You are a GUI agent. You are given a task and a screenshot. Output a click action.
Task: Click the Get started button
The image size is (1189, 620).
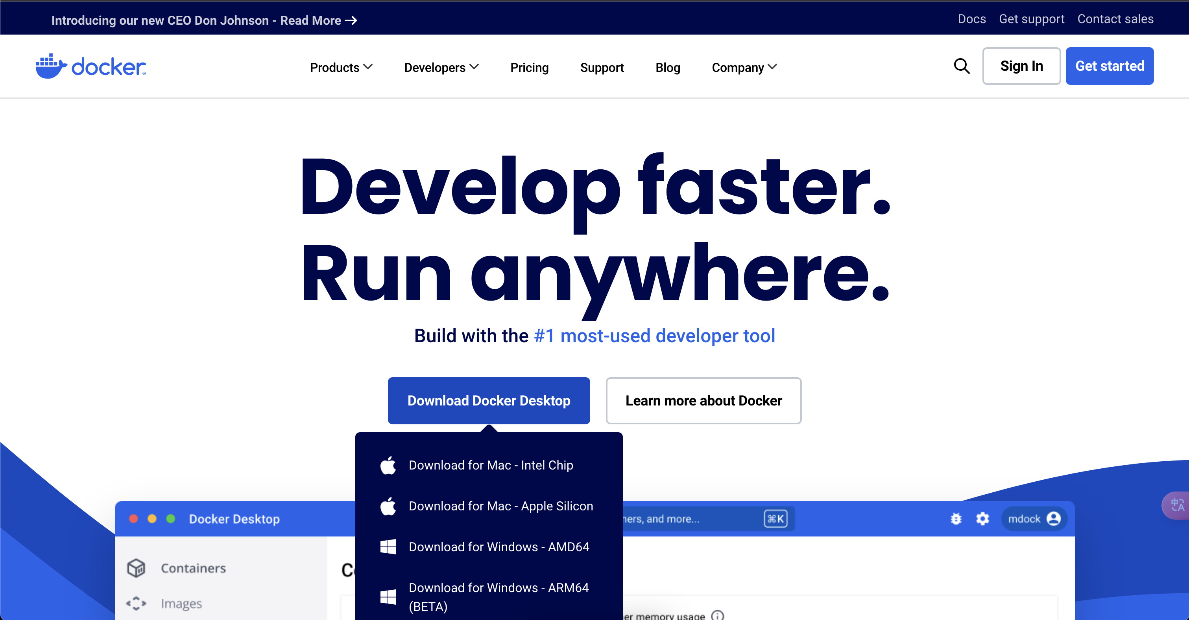[1110, 66]
